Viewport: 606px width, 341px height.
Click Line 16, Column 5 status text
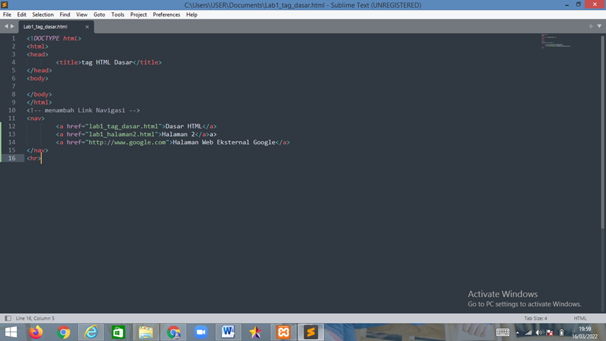(35, 318)
